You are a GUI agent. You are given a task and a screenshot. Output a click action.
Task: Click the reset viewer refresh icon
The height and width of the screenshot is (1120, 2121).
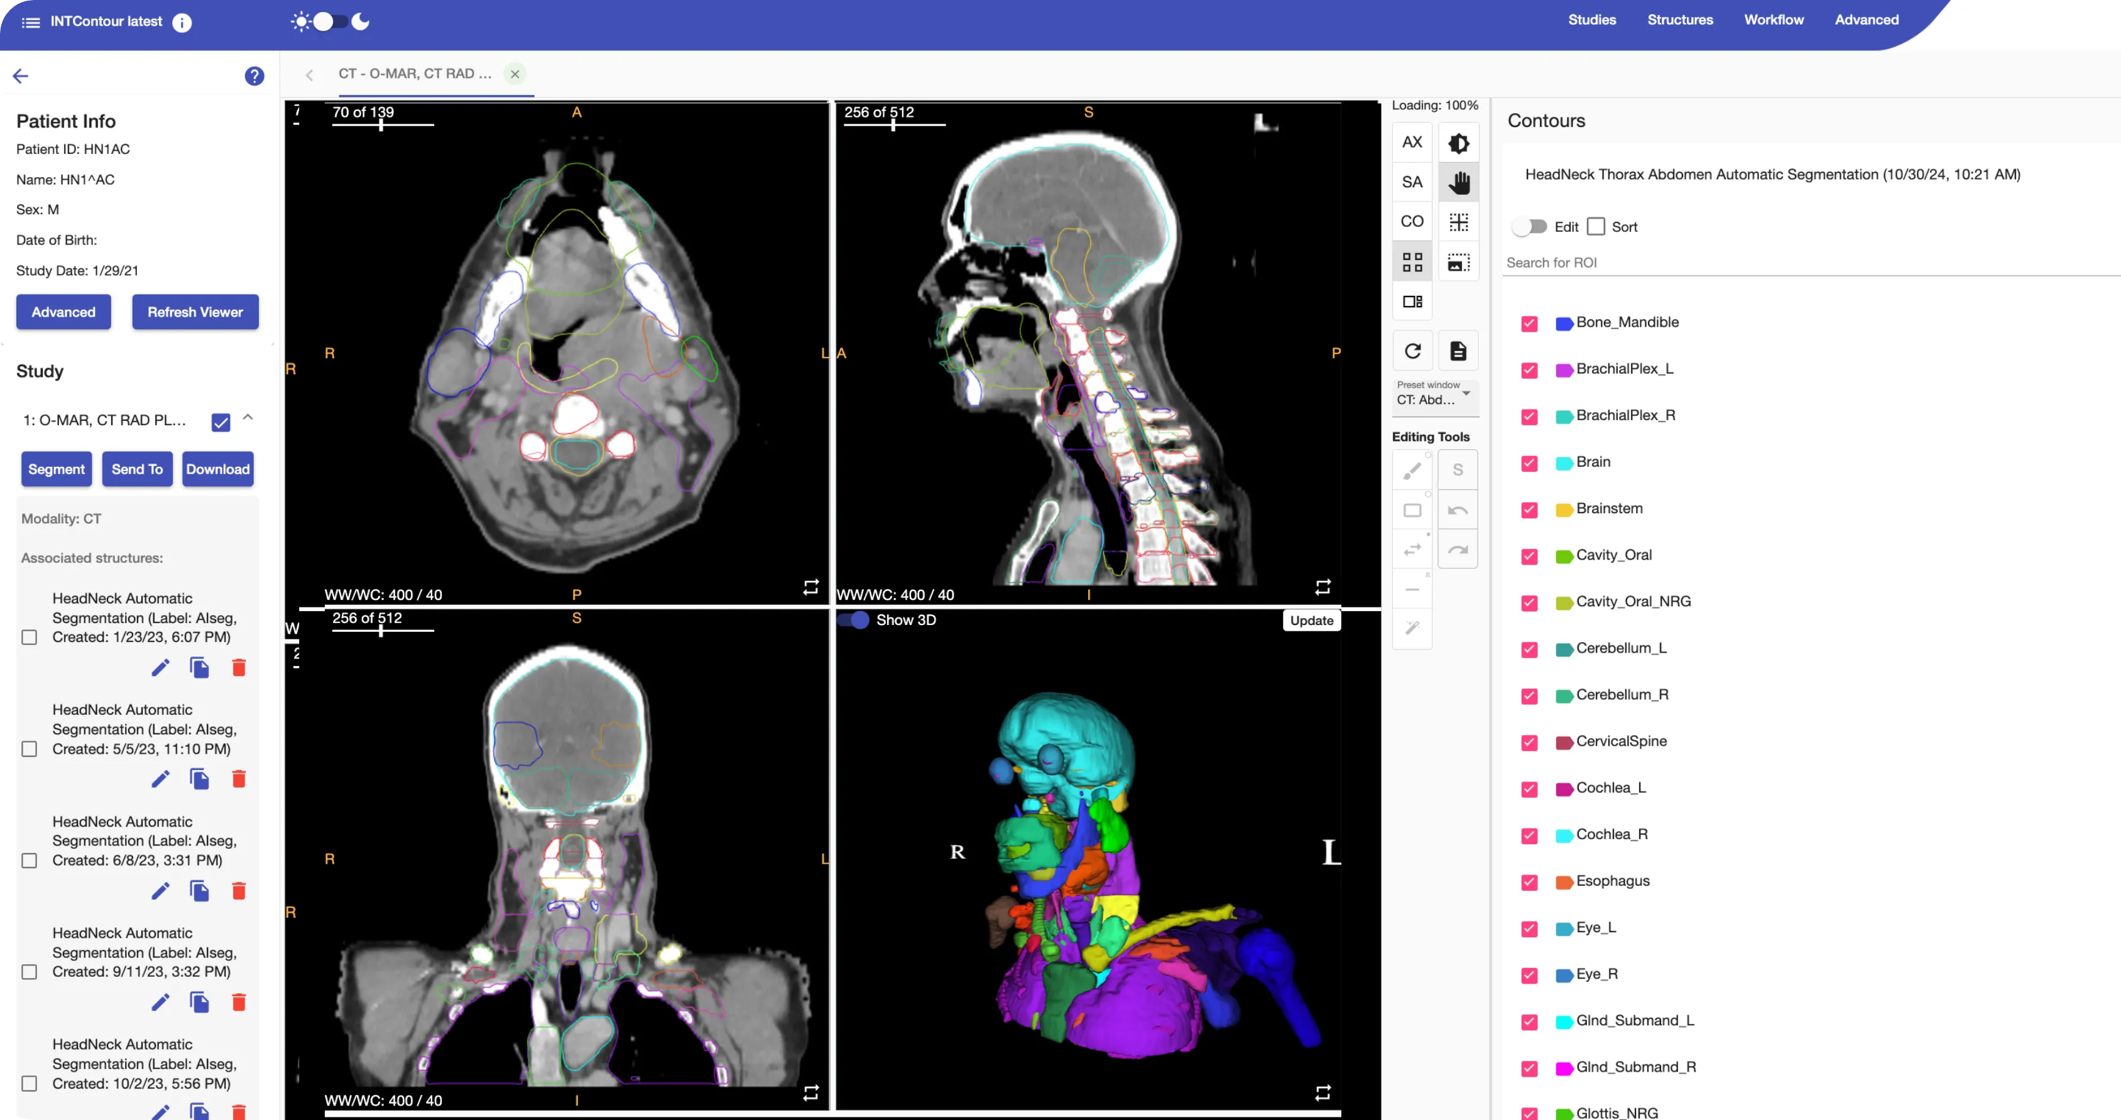[x=1412, y=351]
